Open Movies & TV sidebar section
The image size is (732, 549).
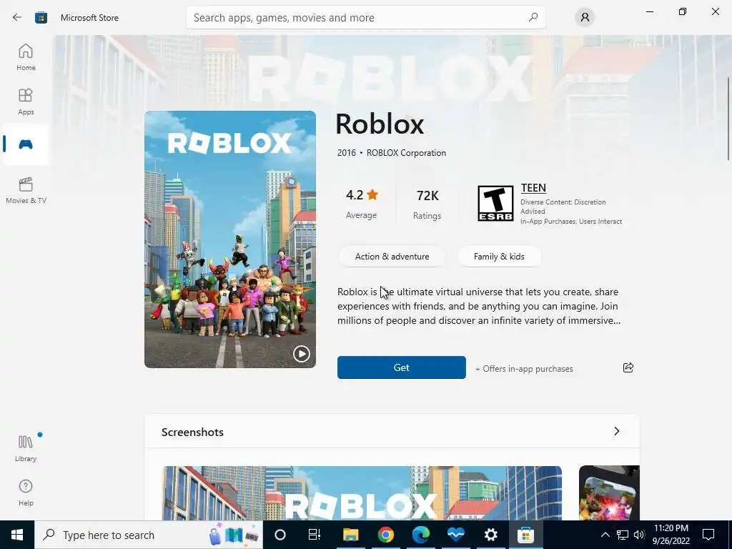26,190
